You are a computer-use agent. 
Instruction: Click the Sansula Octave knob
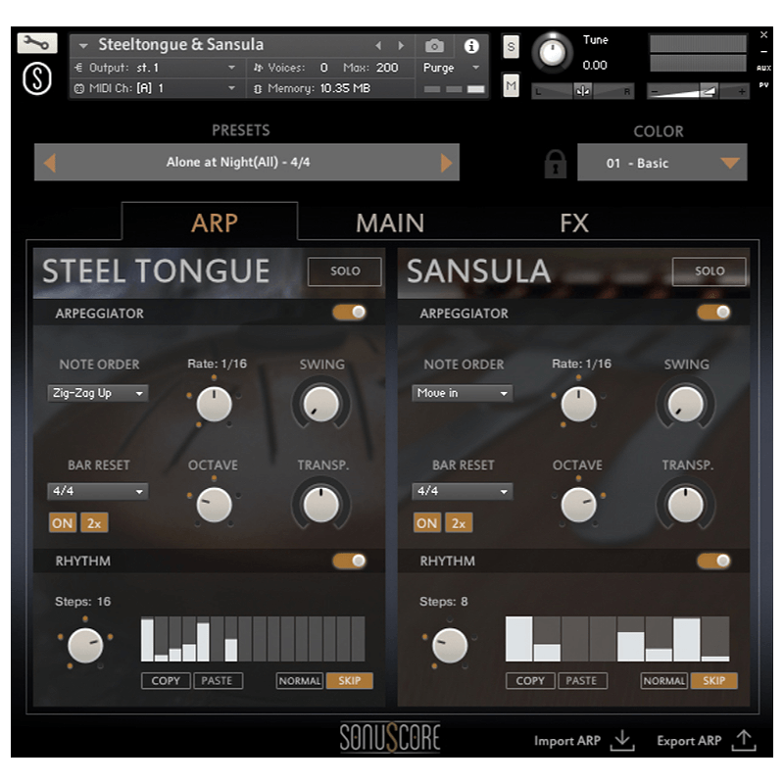point(578,505)
